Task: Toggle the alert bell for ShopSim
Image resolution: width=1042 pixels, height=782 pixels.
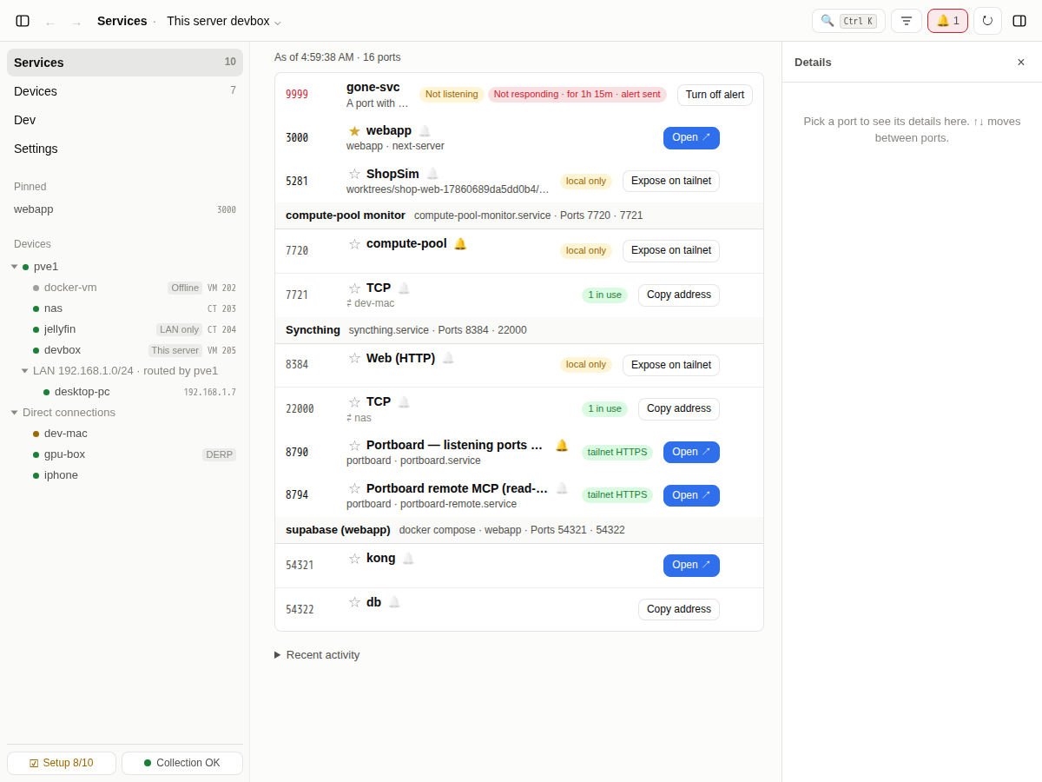Action: click(432, 174)
